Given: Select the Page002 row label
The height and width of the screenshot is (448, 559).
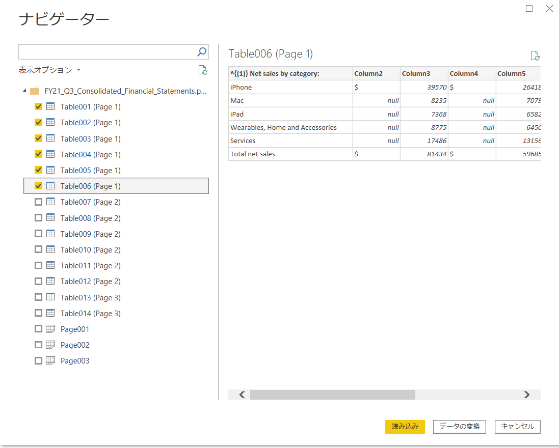Looking at the screenshot, I should click(75, 345).
